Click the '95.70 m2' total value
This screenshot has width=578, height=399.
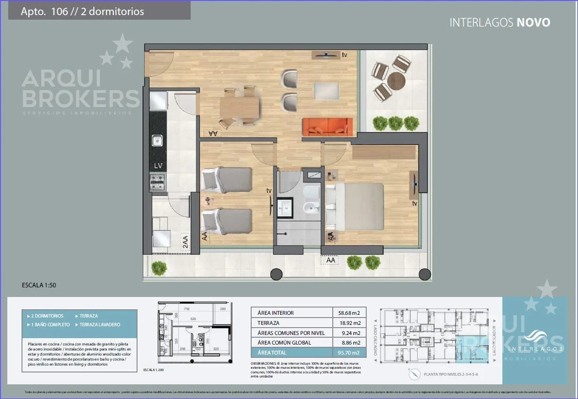click(x=349, y=353)
